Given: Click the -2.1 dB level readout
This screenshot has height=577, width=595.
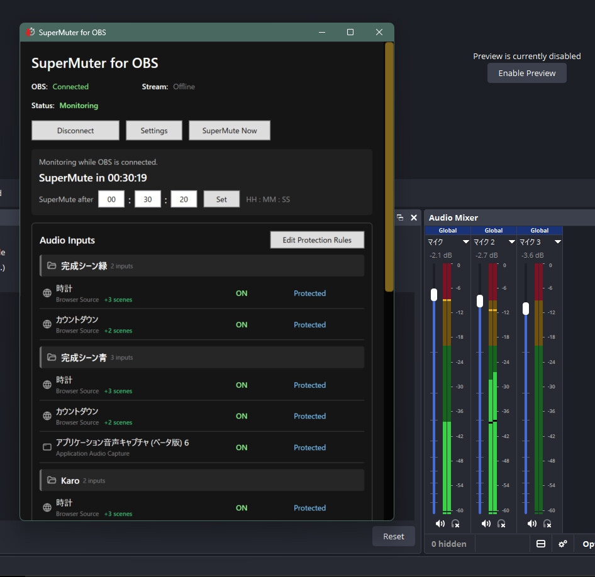Looking at the screenshot, I should coord(440,255).
